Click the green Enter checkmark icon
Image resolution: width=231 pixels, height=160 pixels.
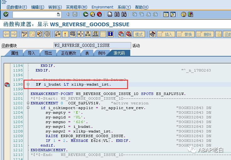[x=6, y=14]
